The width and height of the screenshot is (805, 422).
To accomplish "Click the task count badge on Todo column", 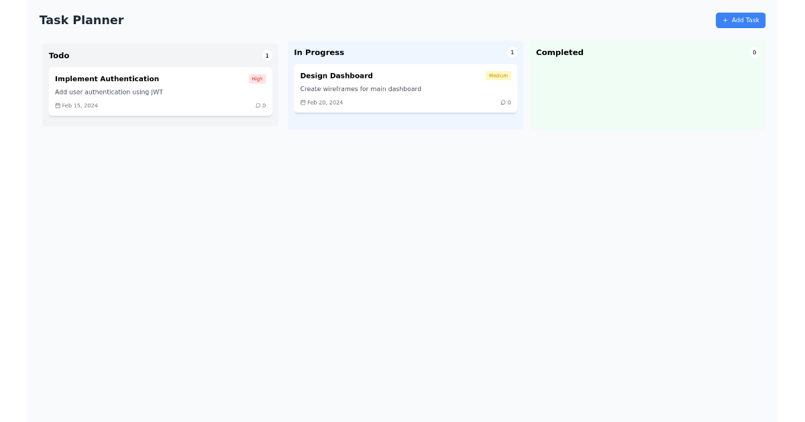I will coord(267,56).
